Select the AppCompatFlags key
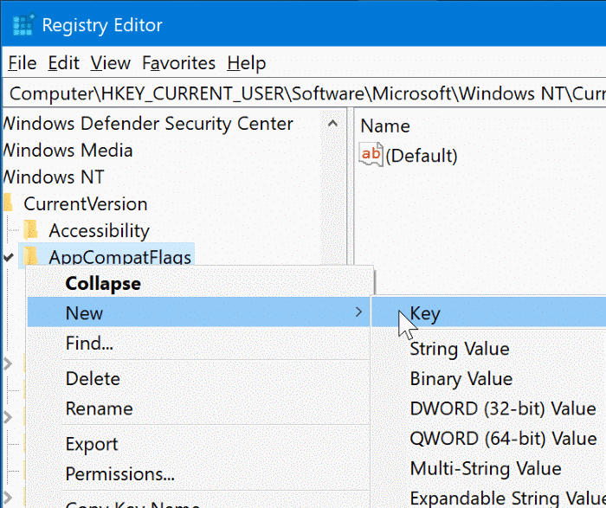This screenshot has width=606, height=508. [x=120, y=256]
